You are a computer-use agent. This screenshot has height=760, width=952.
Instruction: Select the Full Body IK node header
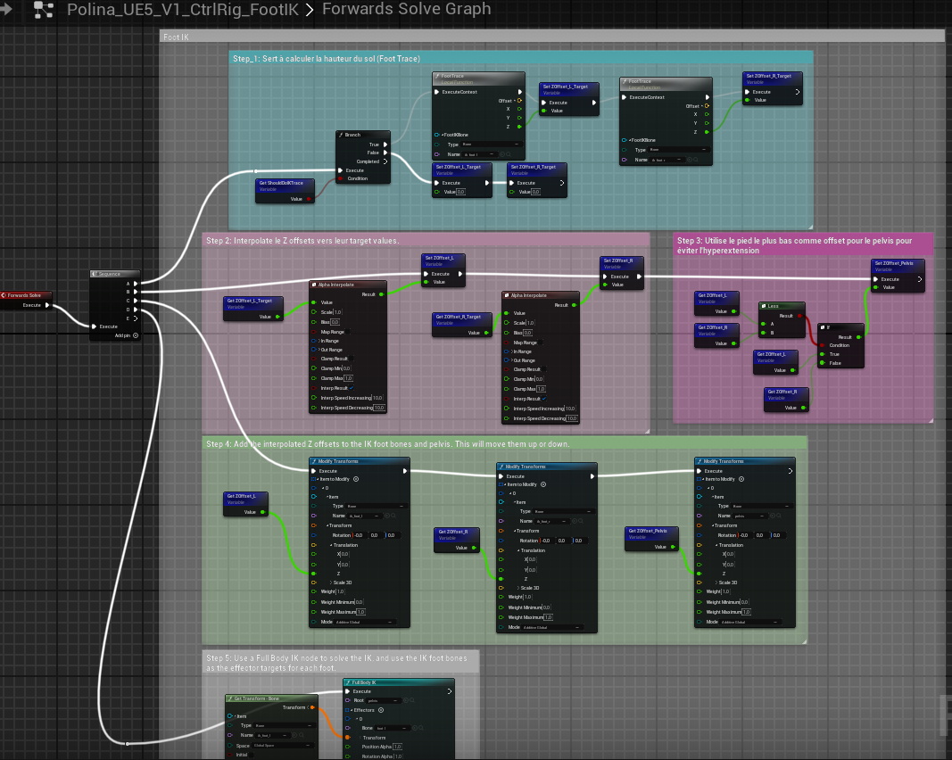point(398,682)
